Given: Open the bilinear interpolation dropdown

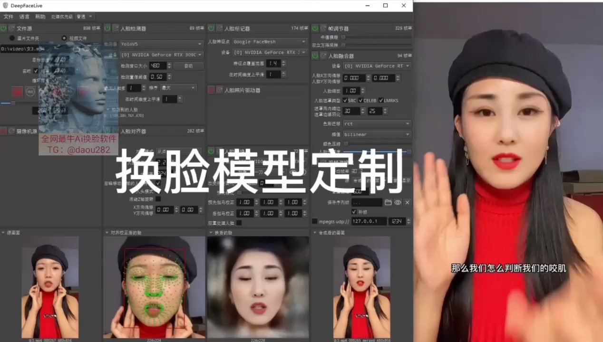Looking at the screenshot, I should point(377,134).
